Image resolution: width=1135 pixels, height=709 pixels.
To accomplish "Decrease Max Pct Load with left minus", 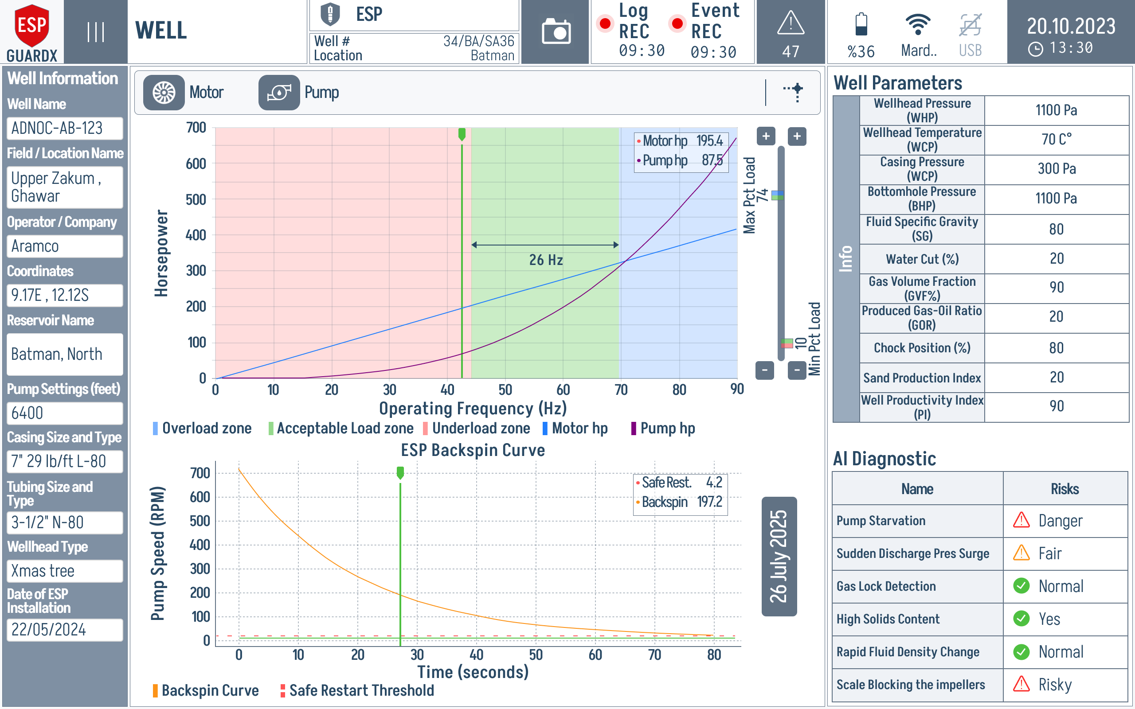I will point(765,370).
